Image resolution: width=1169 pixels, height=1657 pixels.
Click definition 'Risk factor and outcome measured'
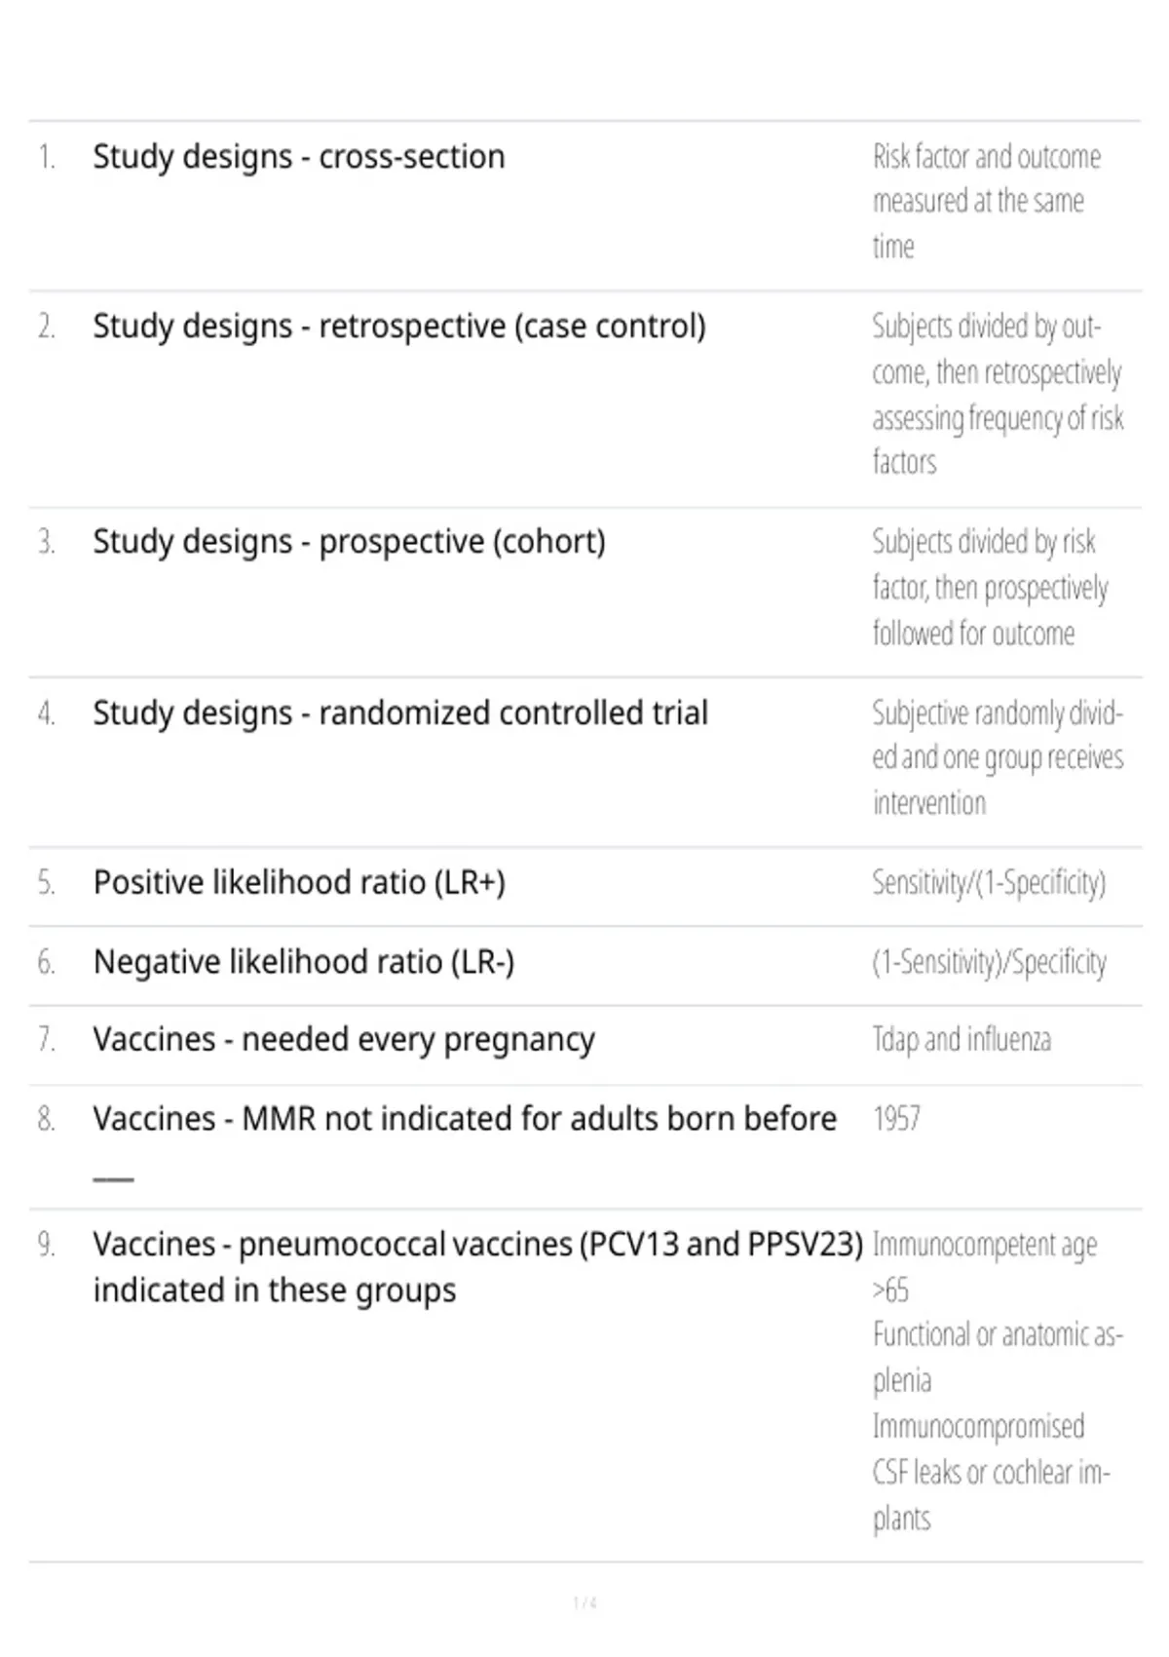(987, 202)
